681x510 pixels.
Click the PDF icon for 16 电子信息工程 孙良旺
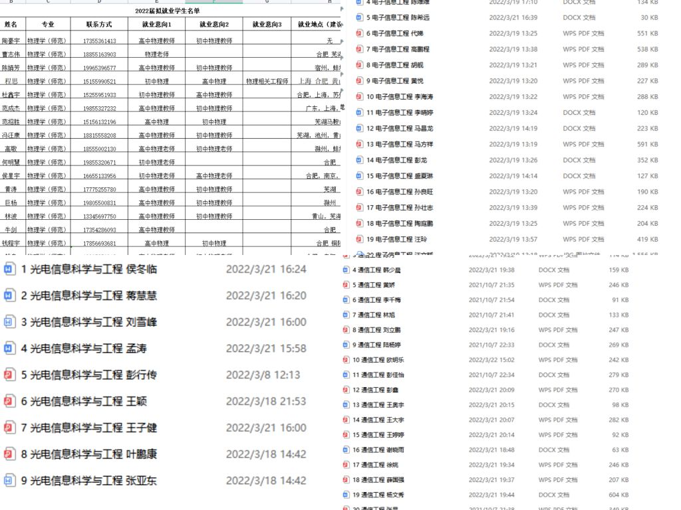[x=359, y=192]
